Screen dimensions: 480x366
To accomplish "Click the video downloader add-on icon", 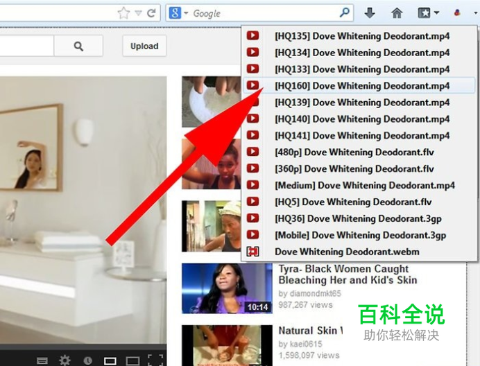I will pyautogui.click(x=457, y=13).
